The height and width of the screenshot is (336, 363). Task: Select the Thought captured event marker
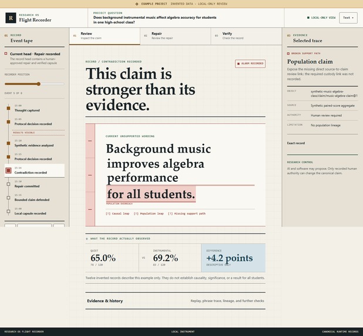coord(9,108)
